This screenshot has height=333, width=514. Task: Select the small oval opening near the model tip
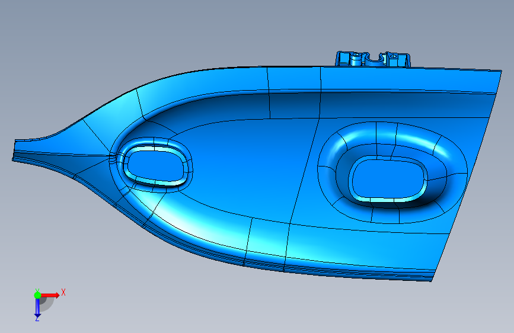[x=156, y=165]
